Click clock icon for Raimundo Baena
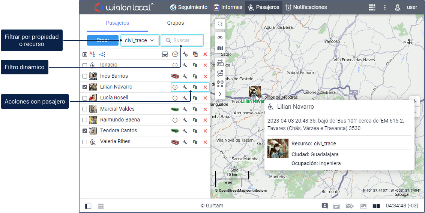The height and width of the screenshot is (213, 425). pyautogui.click(x=175, y=120)
